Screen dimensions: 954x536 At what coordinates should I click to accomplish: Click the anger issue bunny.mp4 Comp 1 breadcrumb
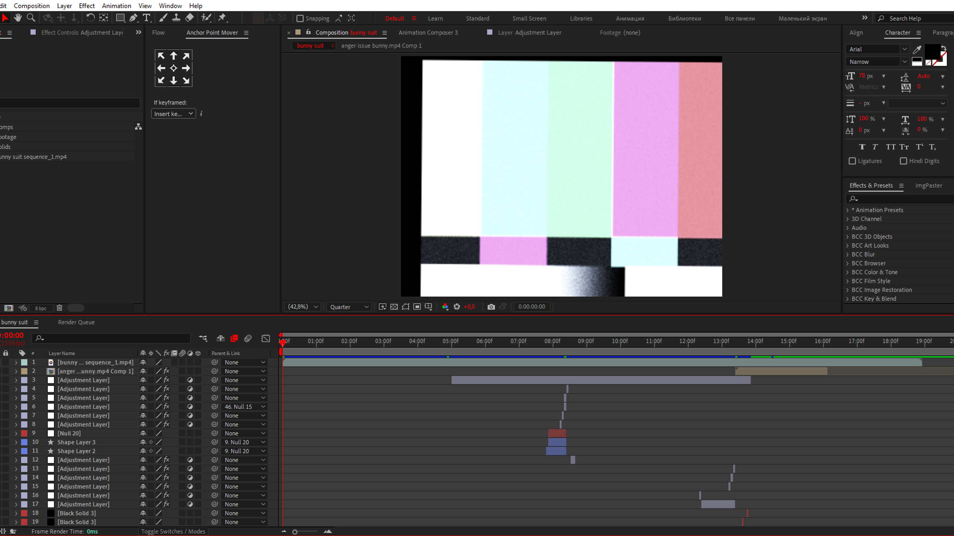[381, 46]
